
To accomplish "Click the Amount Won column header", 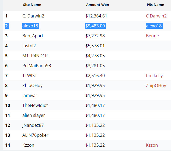I will tap(97, 5).
